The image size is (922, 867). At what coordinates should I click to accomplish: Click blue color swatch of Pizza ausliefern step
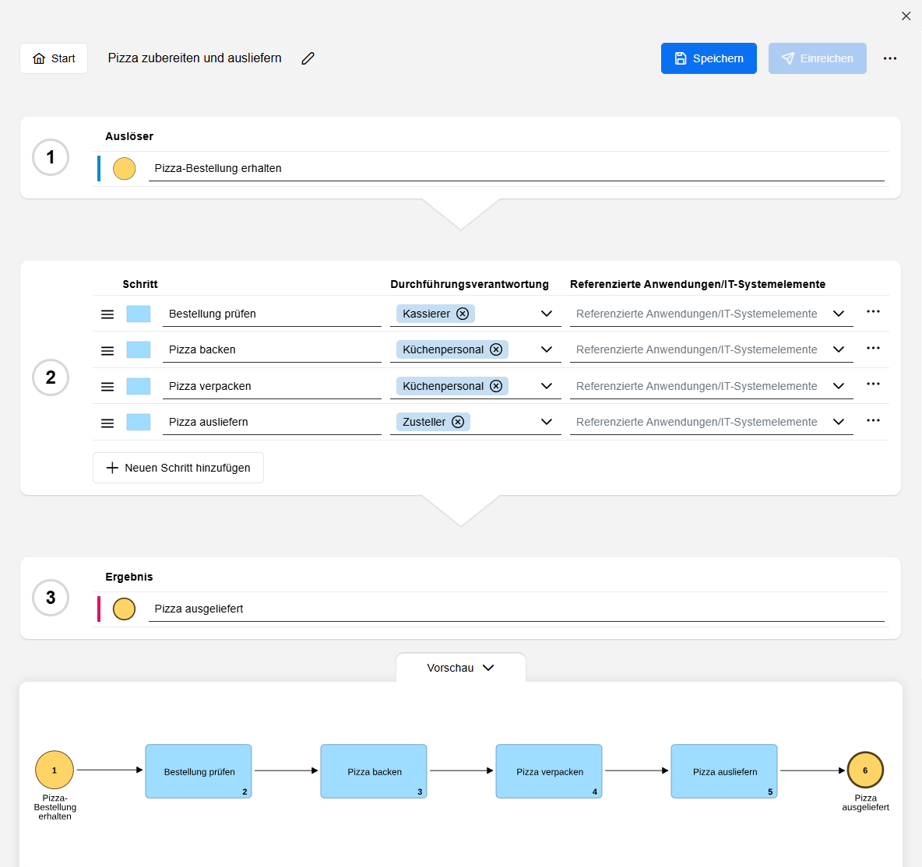click(x=139, y=422)
